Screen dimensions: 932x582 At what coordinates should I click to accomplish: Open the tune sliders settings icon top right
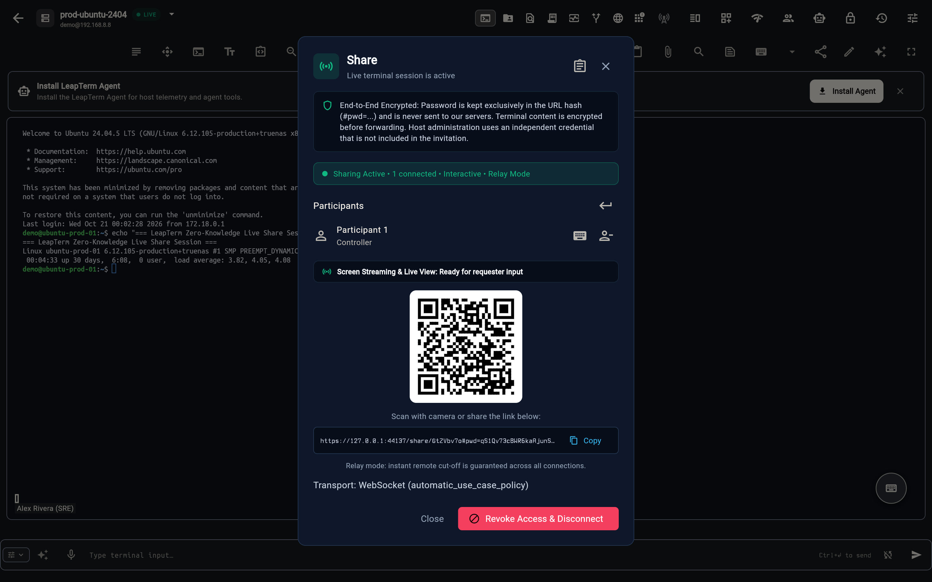(912, 18)
